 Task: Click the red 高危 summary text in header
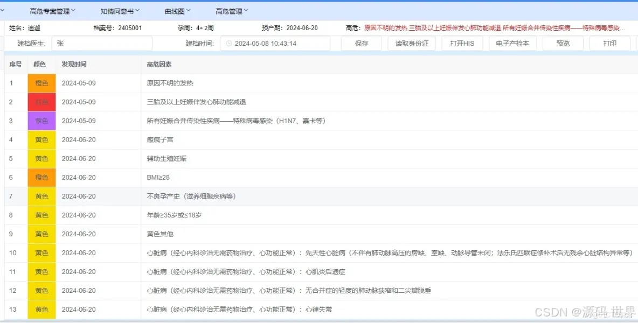click(x=494, y=28)
